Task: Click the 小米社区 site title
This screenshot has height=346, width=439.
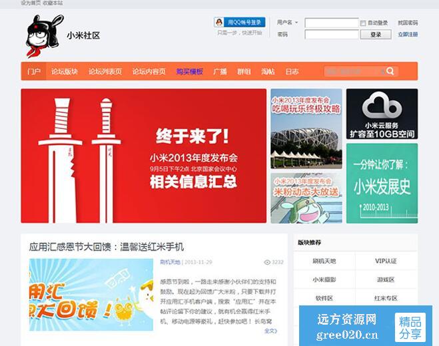Action: [x=83, y=35]
